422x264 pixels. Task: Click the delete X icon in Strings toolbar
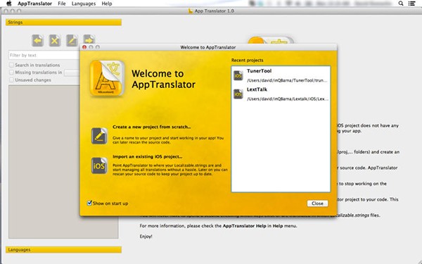tap(55, 41)
